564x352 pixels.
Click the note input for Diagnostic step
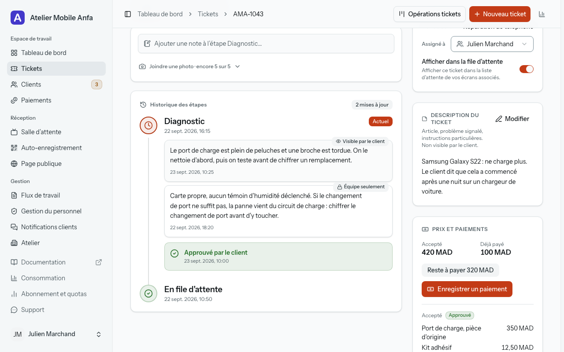[x=266, y=44]
